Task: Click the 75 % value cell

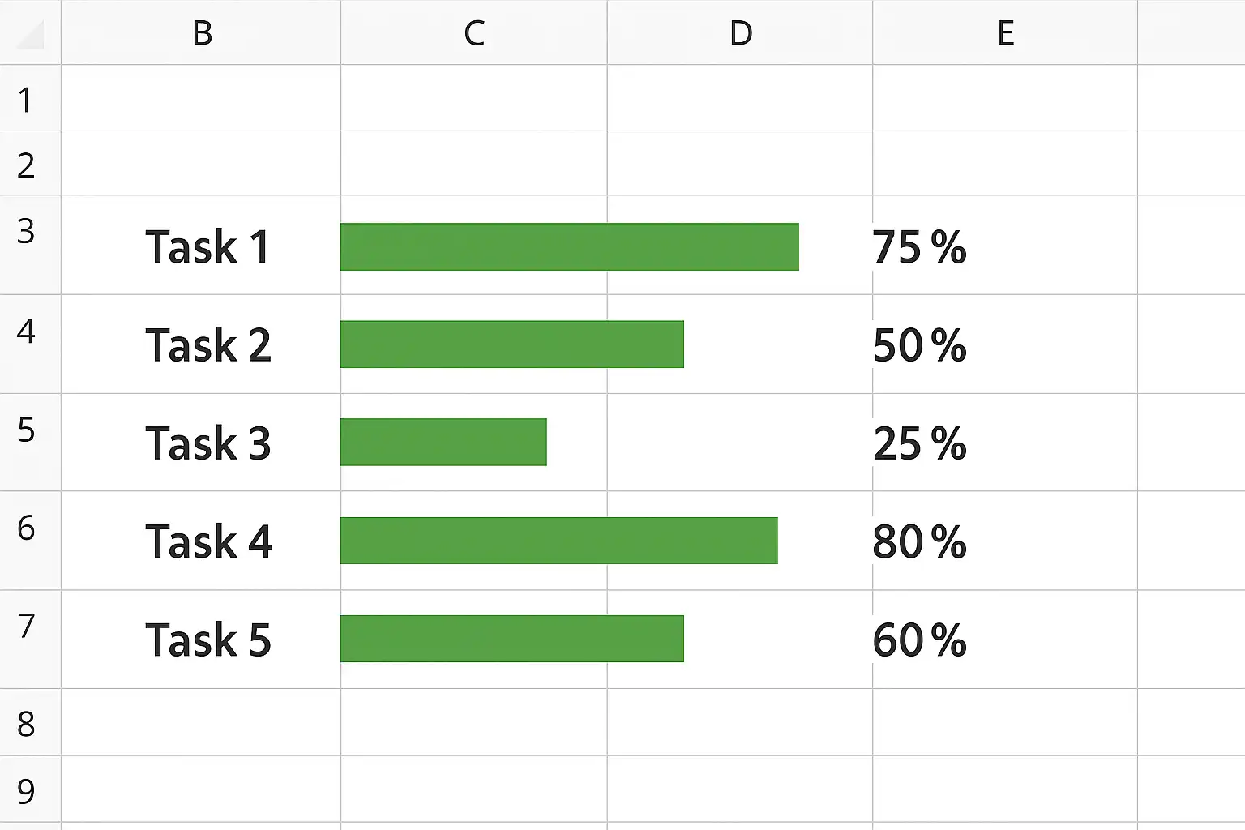Action: 920,247
